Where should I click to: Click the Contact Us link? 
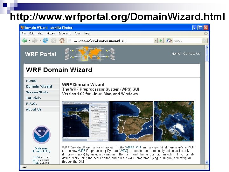point(191,54)
